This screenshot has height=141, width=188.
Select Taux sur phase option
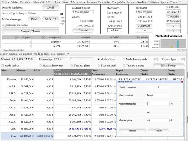tap(72, 65)
